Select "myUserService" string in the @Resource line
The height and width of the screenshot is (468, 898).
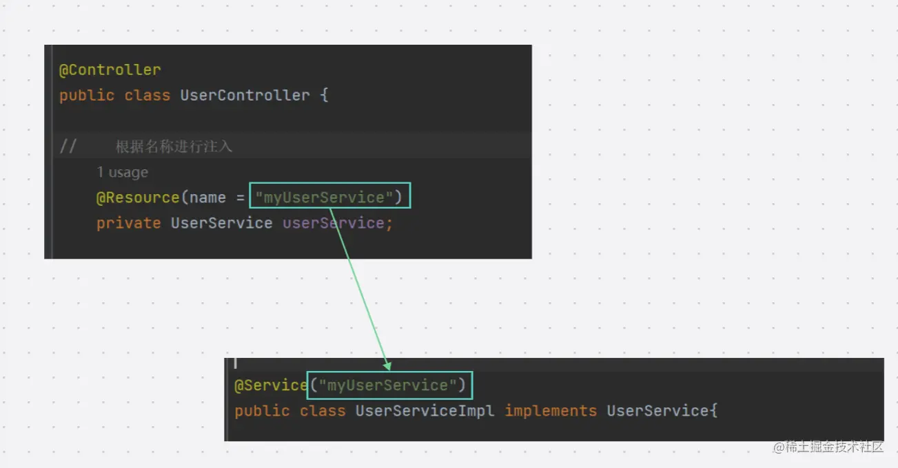pos(324,198)
